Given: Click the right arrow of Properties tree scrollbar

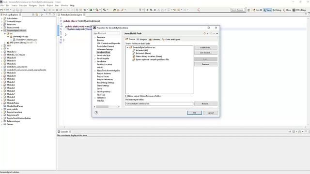Looking at the screenshot, I should pos(119,107).
